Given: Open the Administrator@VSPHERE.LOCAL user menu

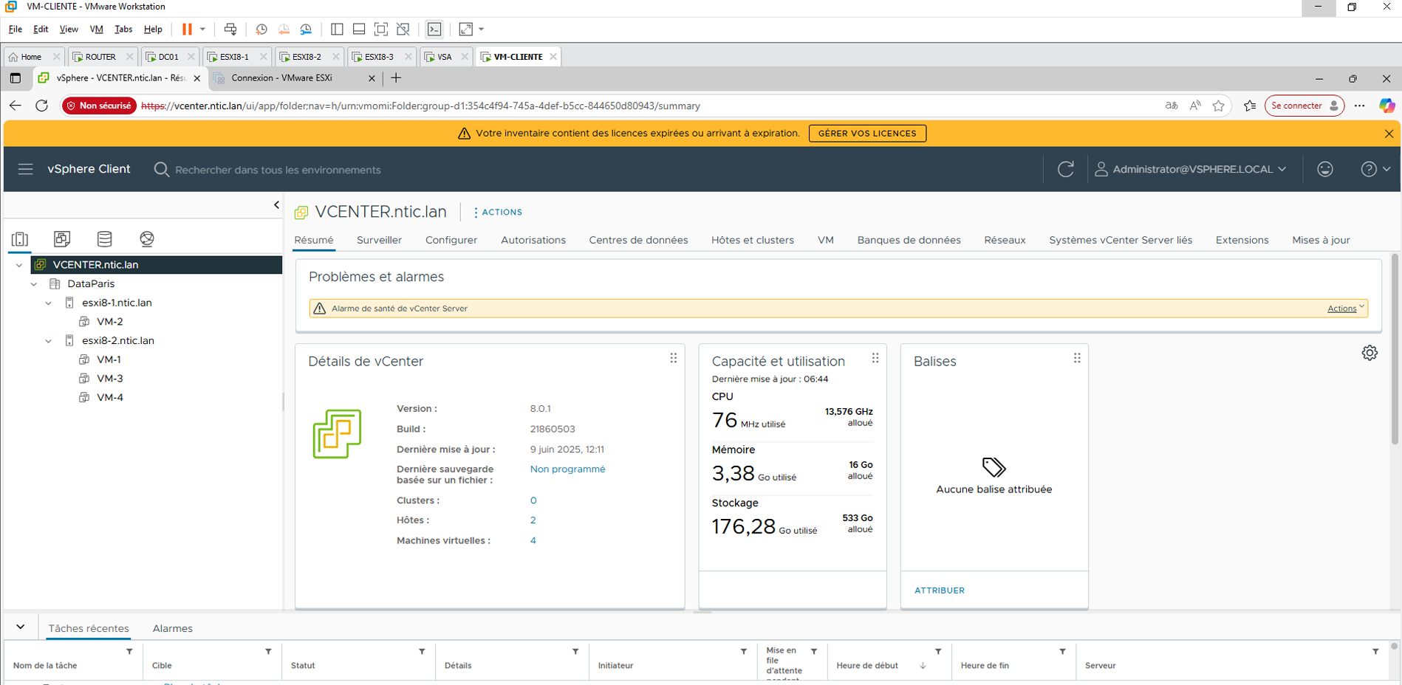Looking at the screenshot, I should (1190, 169).
